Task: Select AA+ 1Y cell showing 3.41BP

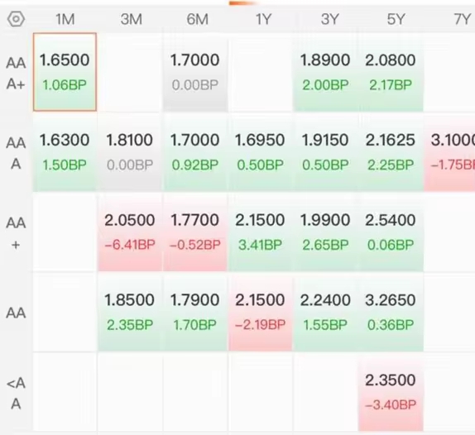Action: coord(260,232)
